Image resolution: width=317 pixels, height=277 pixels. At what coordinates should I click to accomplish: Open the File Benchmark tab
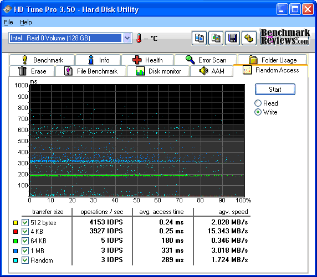(91, 71)
